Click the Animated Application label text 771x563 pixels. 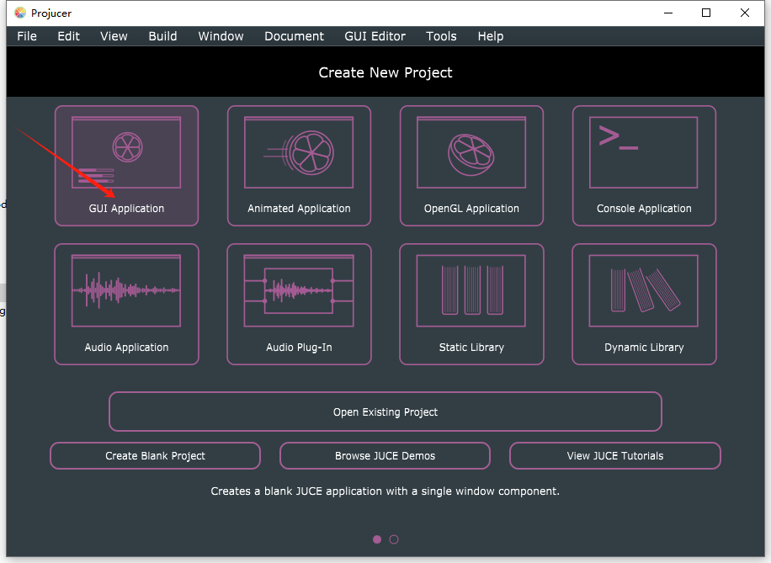[x=299, y=209]
